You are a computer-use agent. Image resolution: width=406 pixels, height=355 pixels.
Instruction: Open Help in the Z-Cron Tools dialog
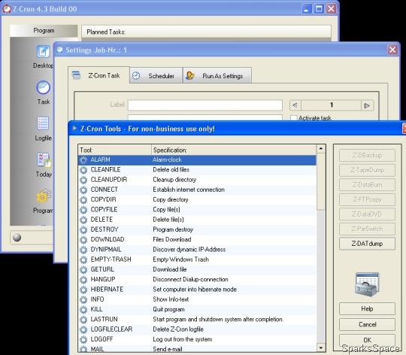(367, 308)
